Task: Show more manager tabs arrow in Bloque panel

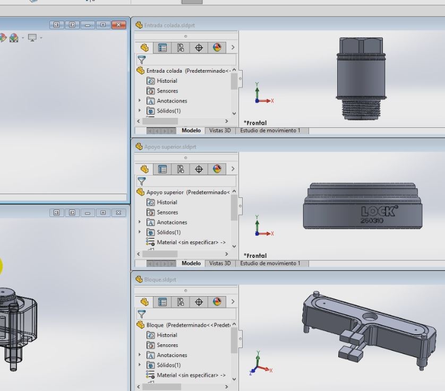Action: coord(233,302)
